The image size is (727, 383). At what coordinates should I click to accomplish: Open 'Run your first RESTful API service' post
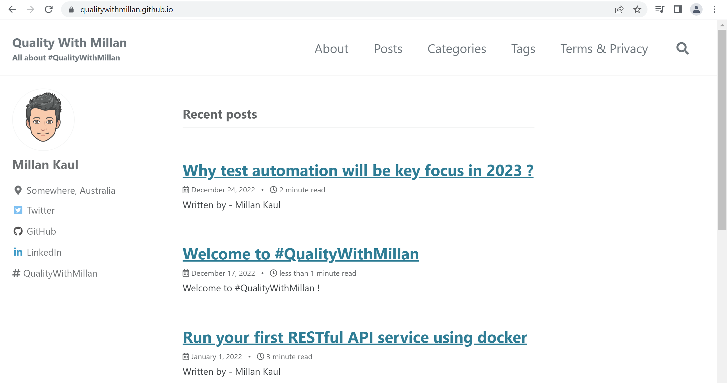pos(355,338)
